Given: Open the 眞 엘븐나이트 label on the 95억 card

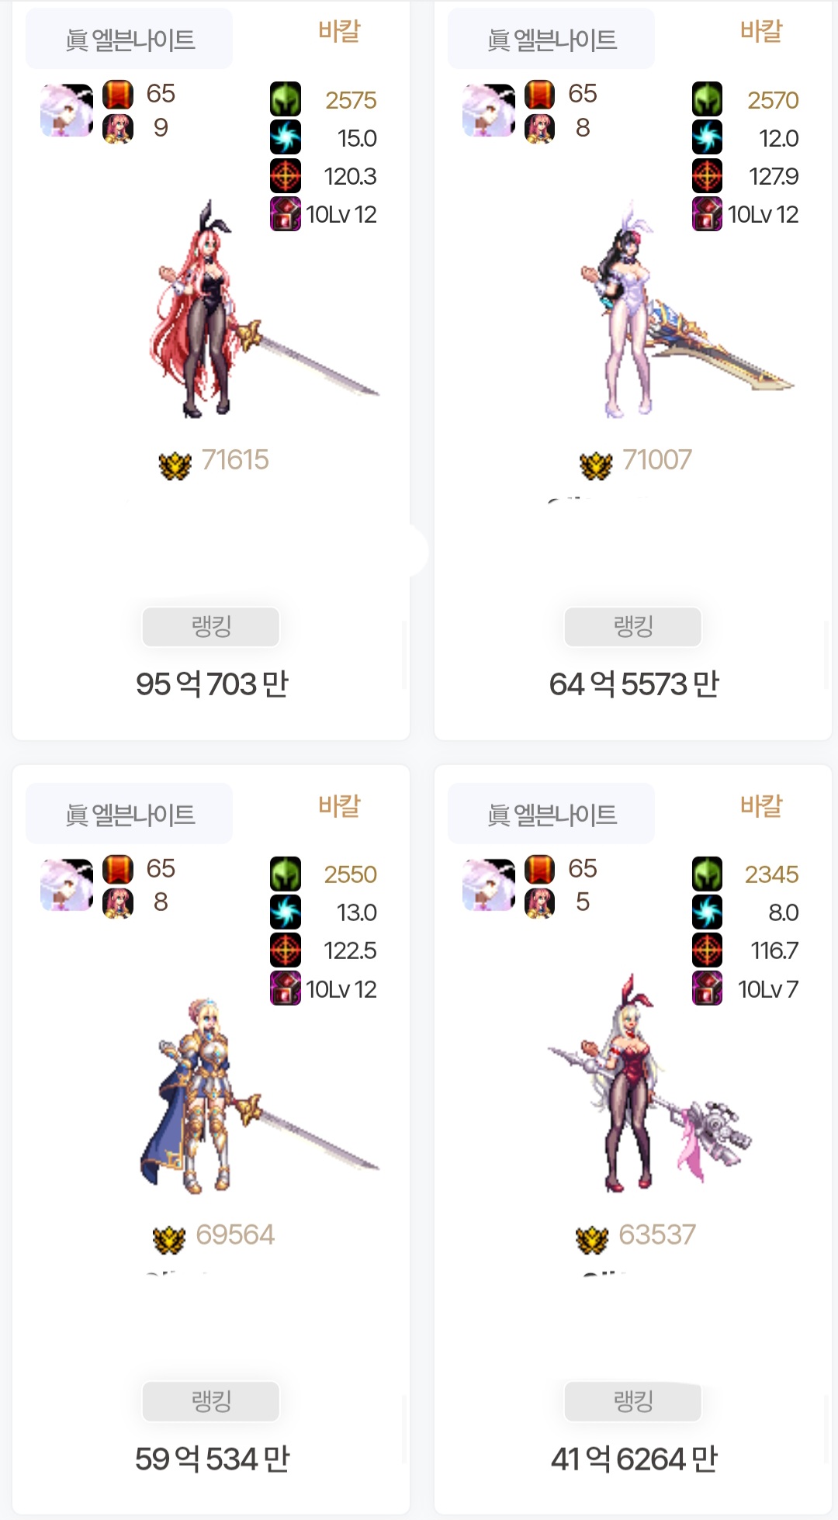Looking at the screenshot, I should [130, 39].
